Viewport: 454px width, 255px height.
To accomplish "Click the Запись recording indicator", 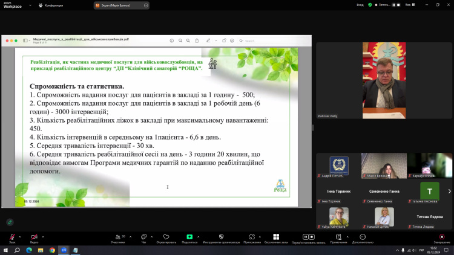I will 383,5.
